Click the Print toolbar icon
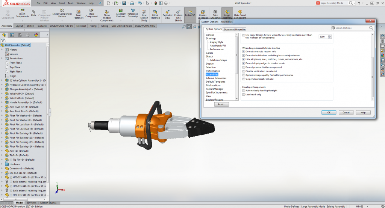Screen dimensions: 385x208 point(132,3)
